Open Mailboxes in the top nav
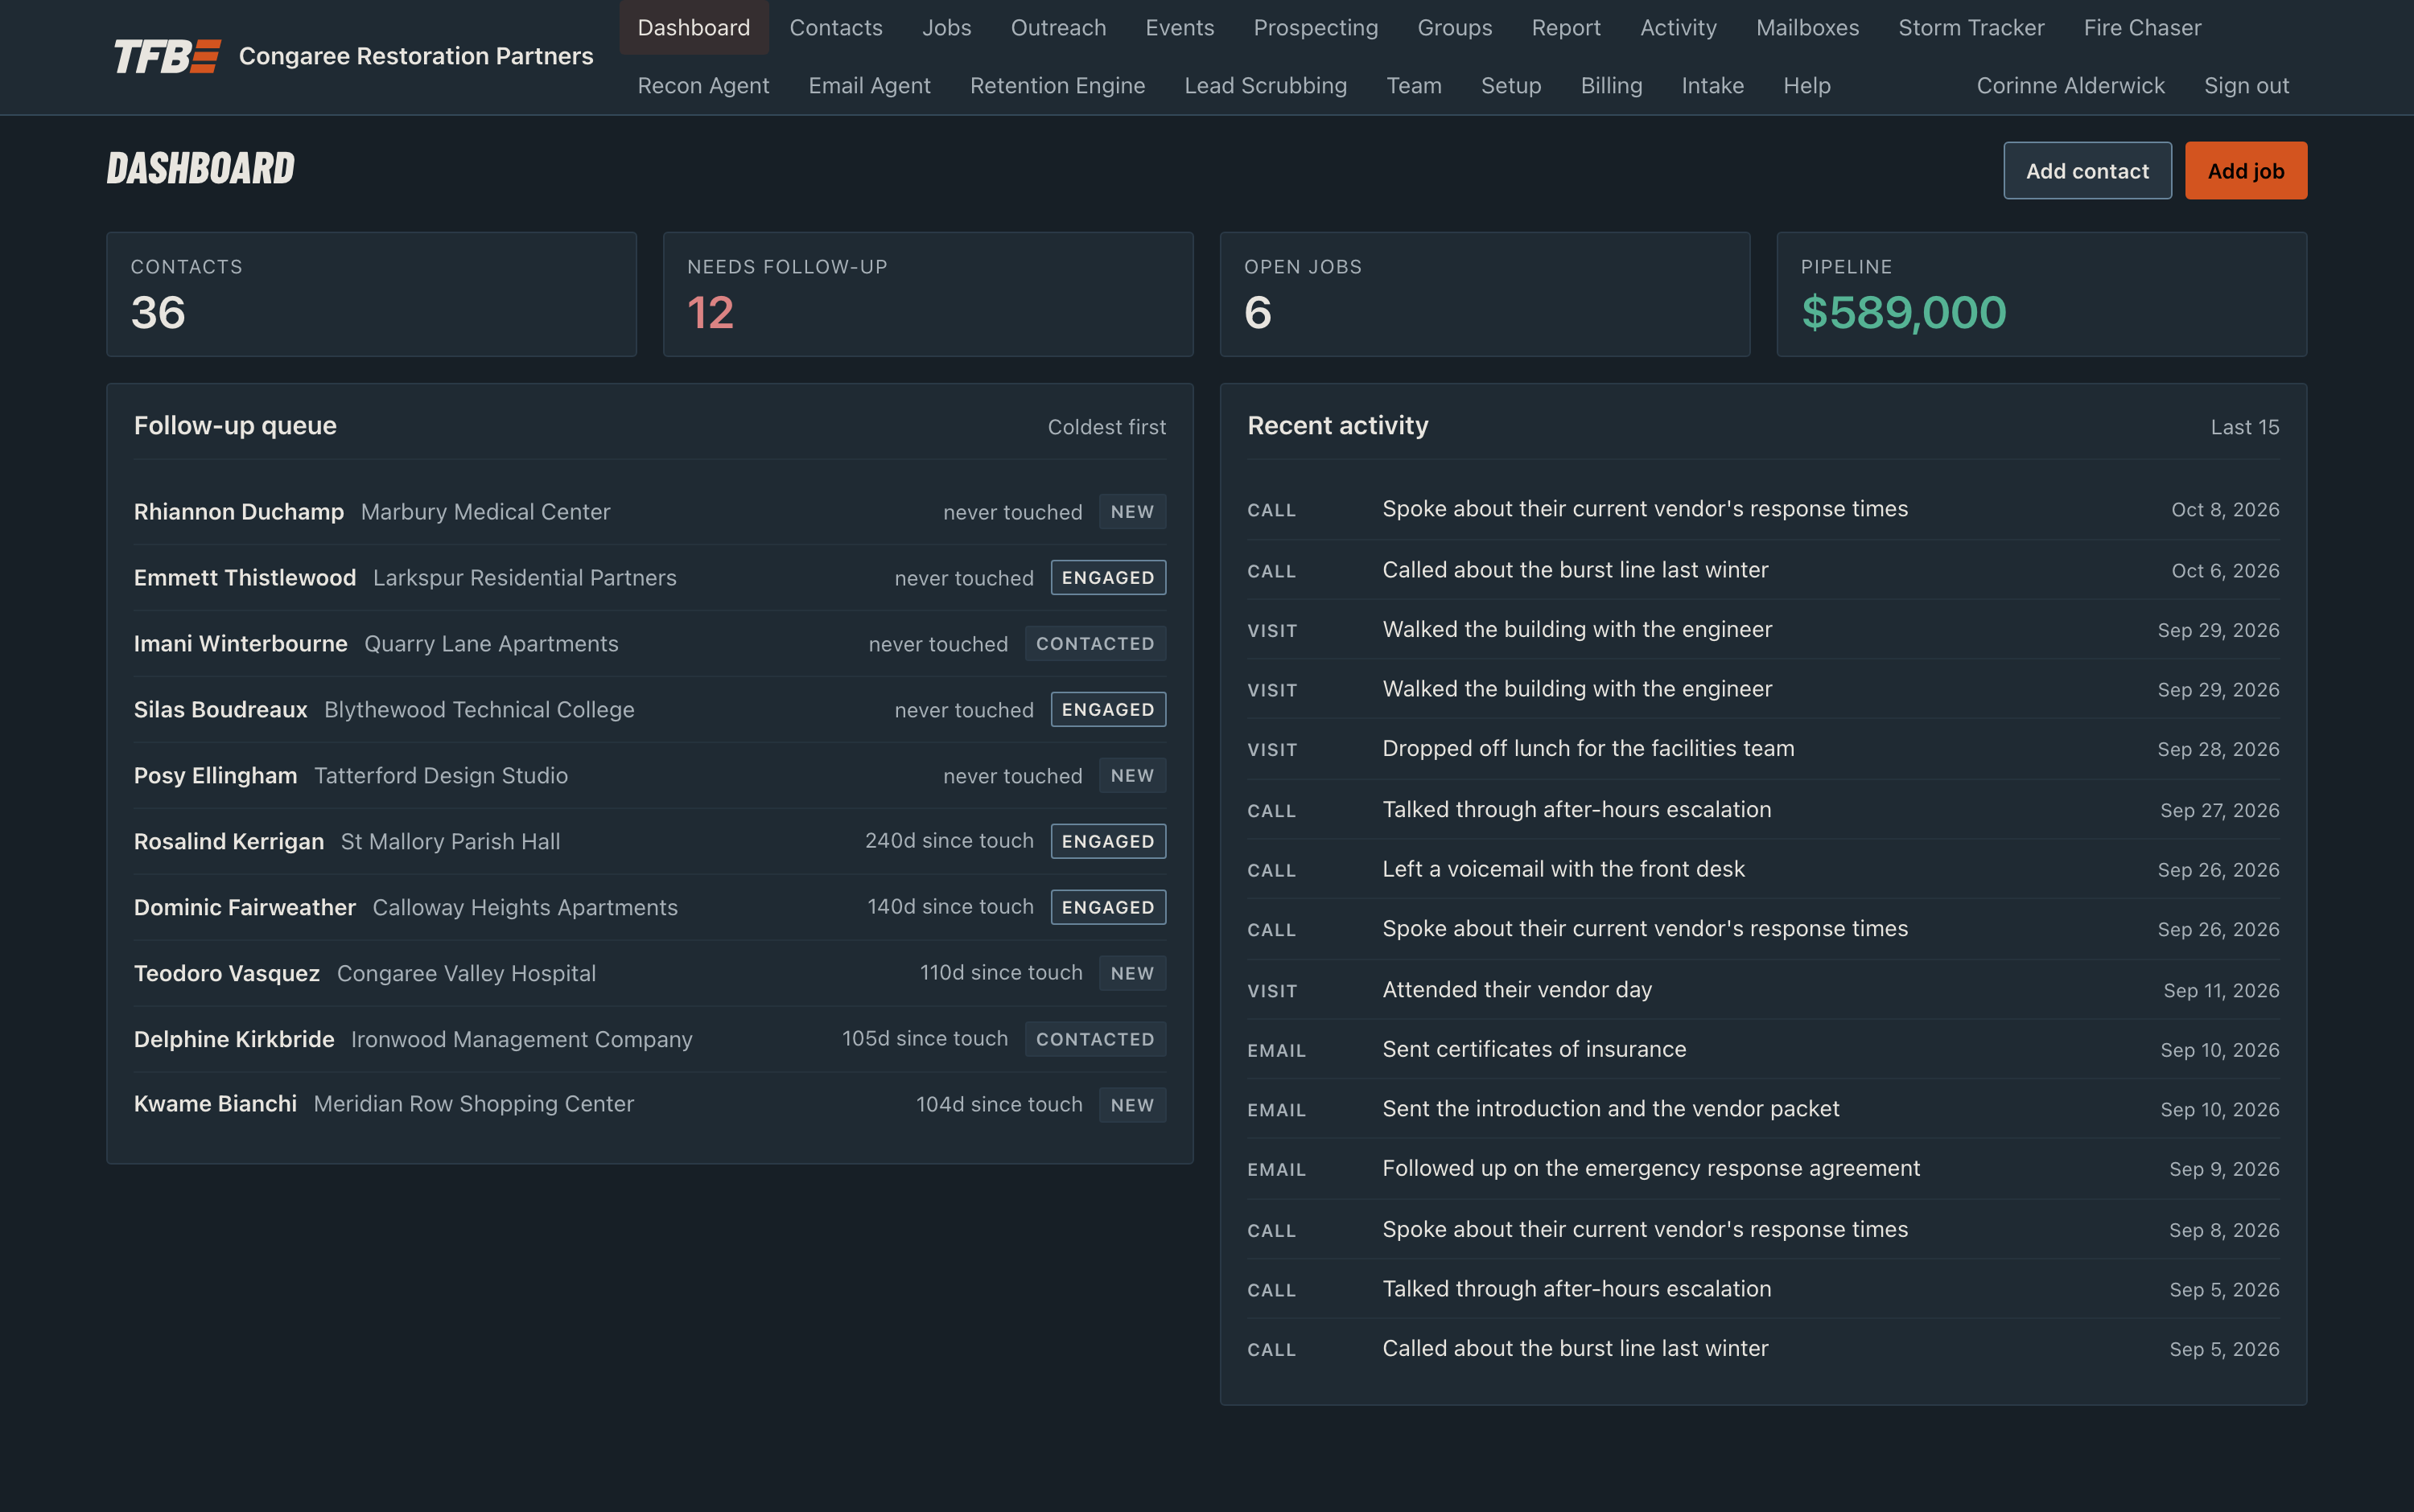The image size is (2414, 1512). [1806, 28]
